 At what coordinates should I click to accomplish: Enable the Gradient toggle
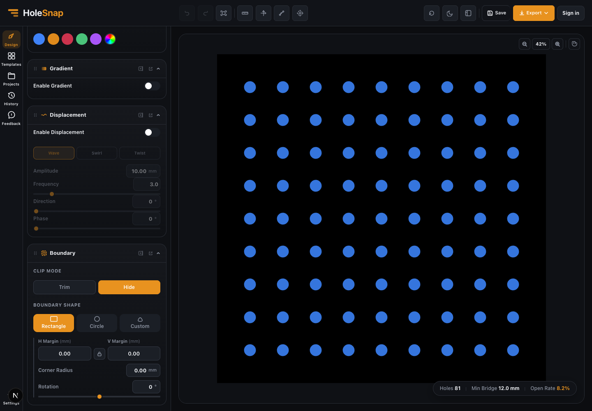(152, 86)
